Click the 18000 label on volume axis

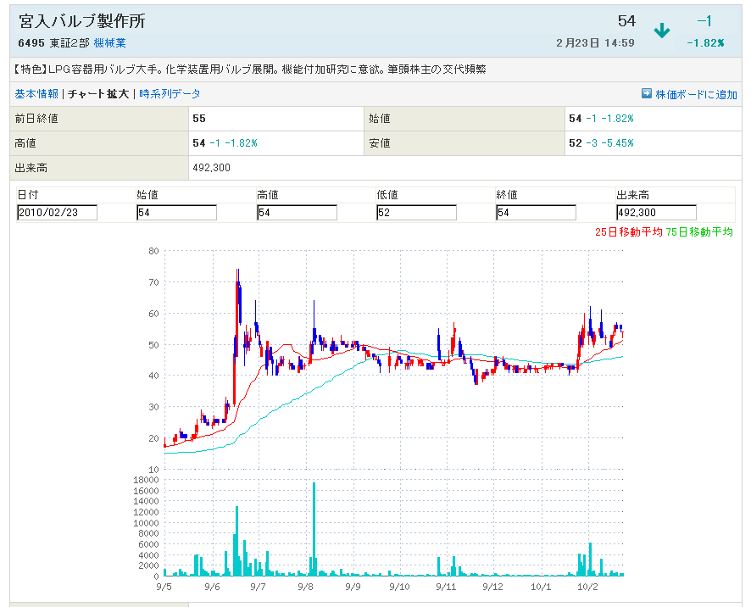(x=146, y=480)
